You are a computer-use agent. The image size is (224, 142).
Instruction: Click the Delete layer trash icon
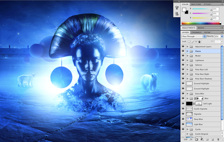(x=218, y=139)
